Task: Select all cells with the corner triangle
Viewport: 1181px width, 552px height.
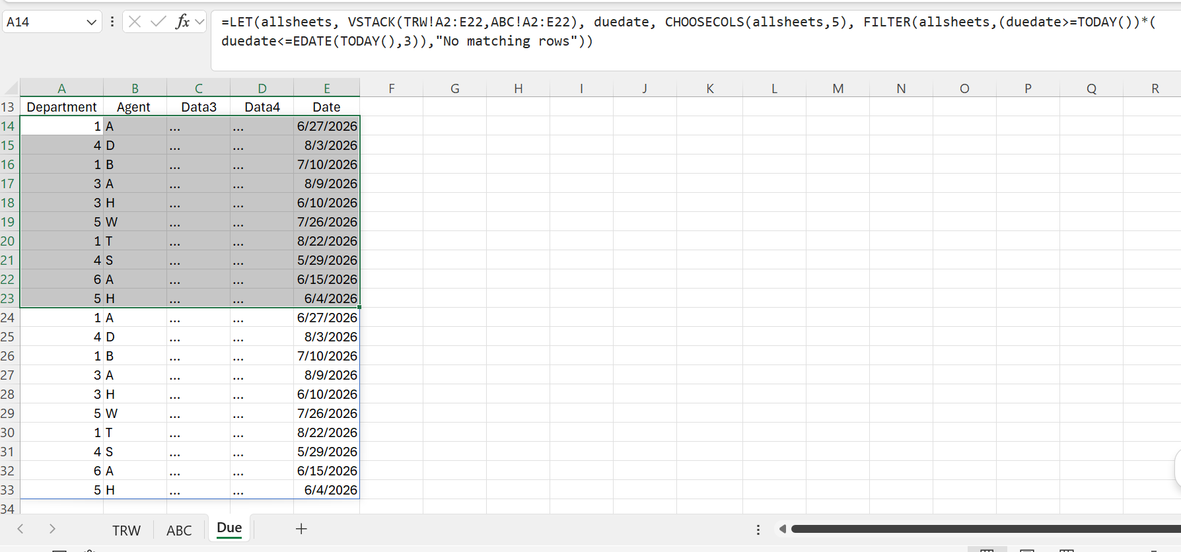Action: 11,88
